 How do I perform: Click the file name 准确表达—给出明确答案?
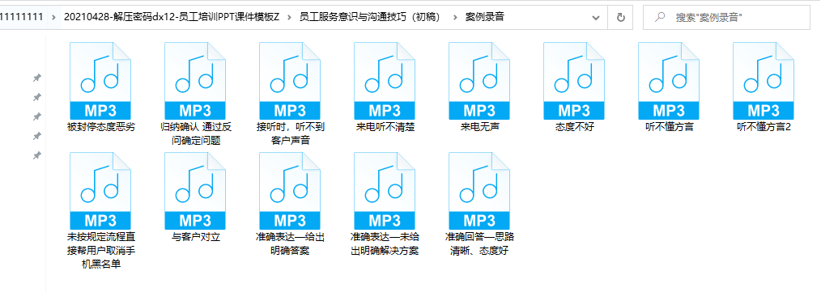[290, 243]
